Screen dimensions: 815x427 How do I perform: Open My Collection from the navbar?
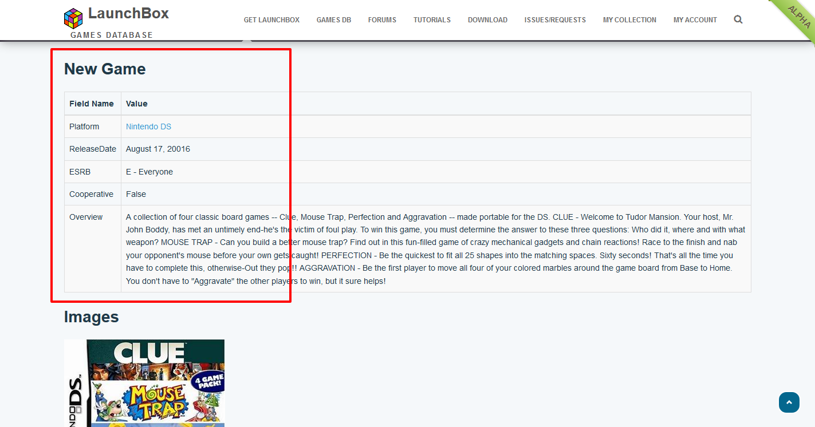click(x=629, y=20)
